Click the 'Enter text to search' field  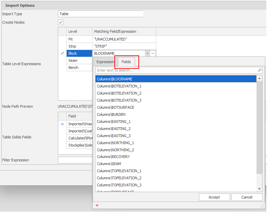(x=176, y=70)
